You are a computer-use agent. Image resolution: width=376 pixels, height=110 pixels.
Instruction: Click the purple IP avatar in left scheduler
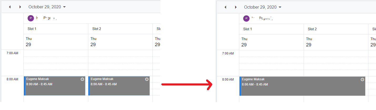tap(31, 18)
